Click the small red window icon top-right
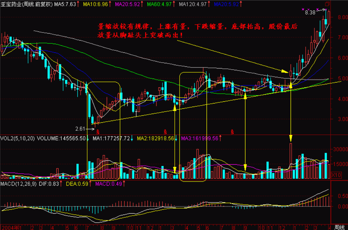 [327, 4]
